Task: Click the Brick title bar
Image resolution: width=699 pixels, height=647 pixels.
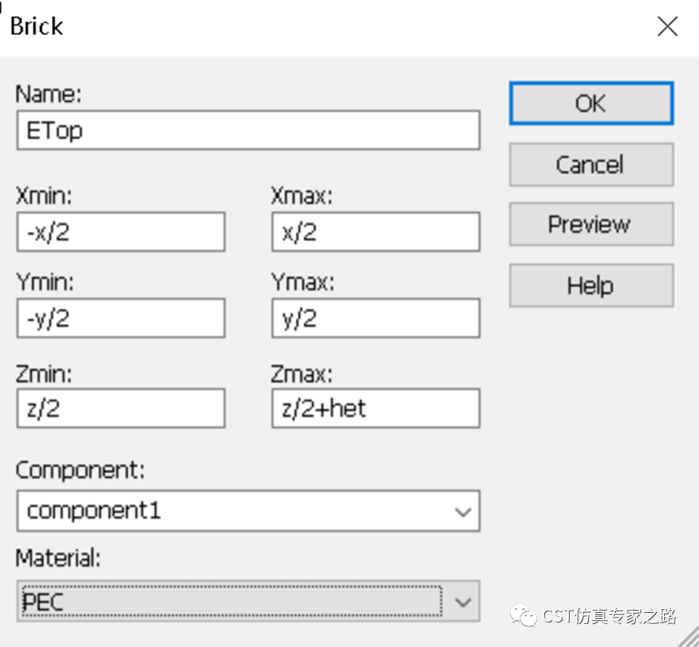Action: [297, 27]
